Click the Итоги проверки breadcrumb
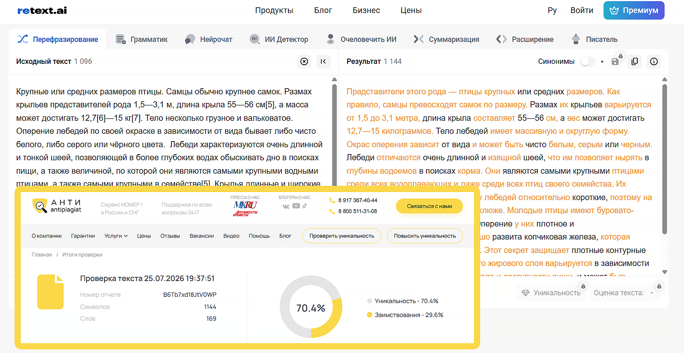This screenshot has width=684, height=353. 82,255
